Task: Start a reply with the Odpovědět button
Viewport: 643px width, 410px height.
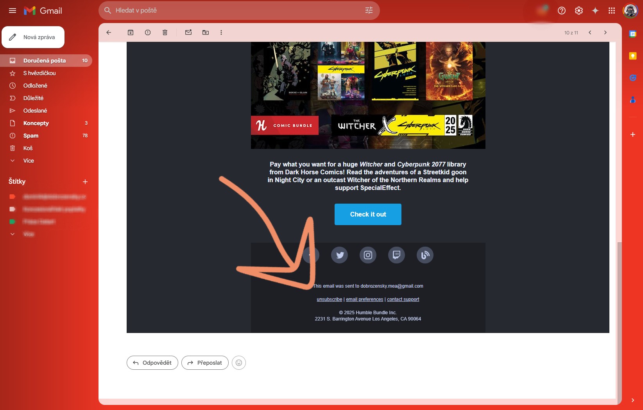Action: pos(152,363)
